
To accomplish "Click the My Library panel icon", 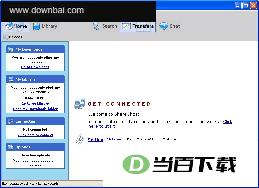I will point(11,79).
